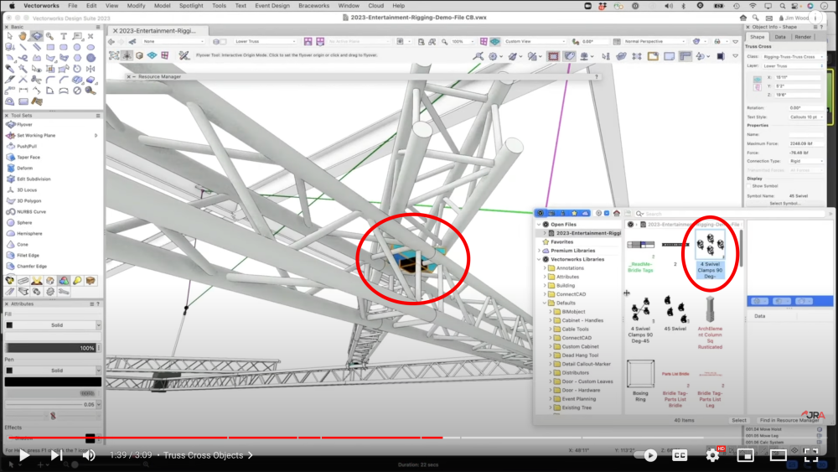This screenshot has height=472, width=838.
Task: Select the NURBS Curve tool
Action: (x=31, y=211)
